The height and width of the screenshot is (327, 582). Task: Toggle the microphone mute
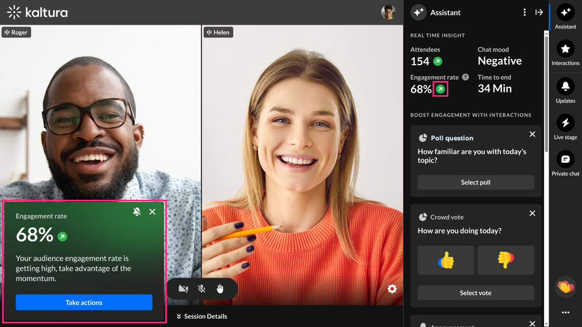(202, 289)
